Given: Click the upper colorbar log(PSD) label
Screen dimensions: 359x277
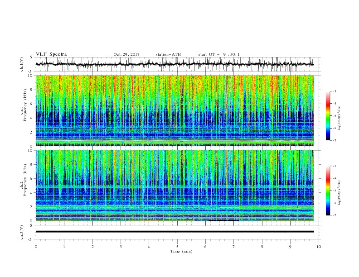Looking at the screenshot, I should point(339,118).
